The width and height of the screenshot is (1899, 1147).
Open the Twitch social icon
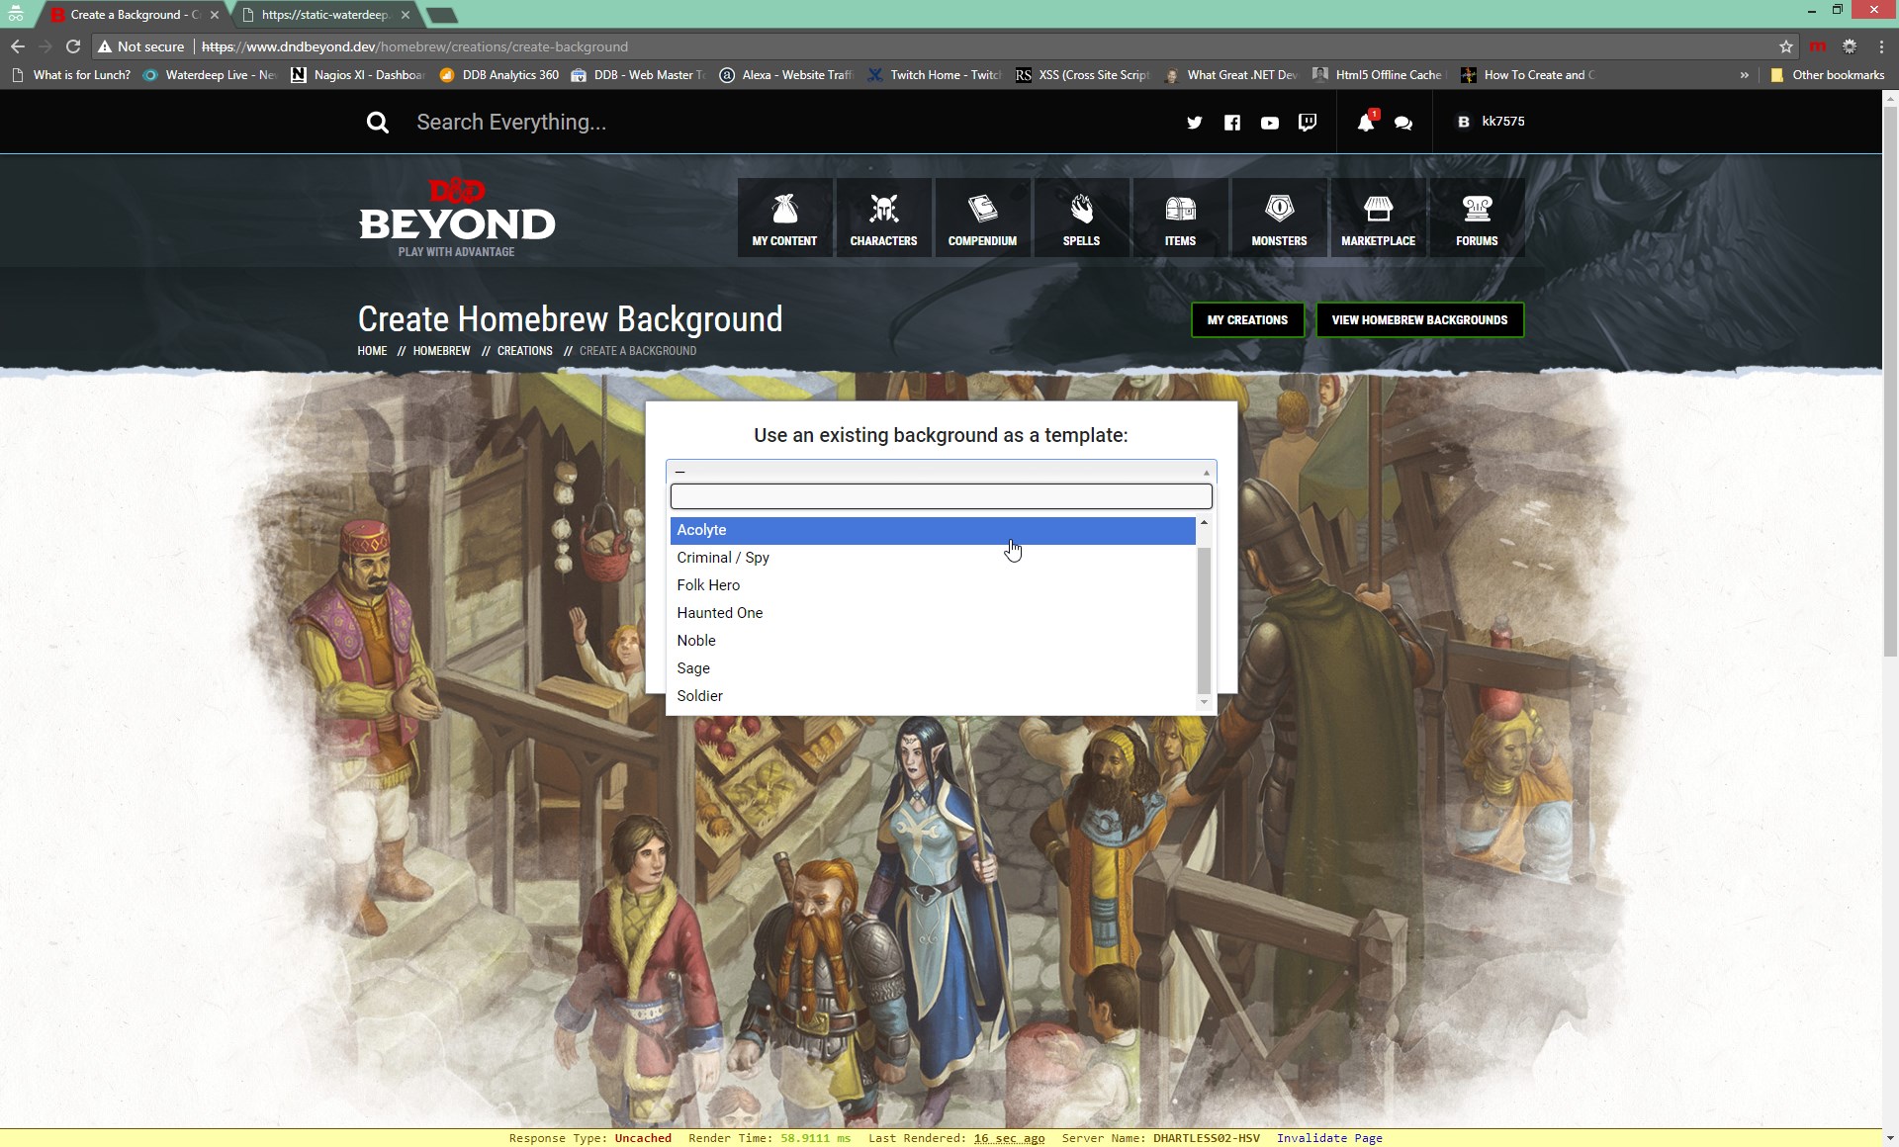coord(1308,123)
